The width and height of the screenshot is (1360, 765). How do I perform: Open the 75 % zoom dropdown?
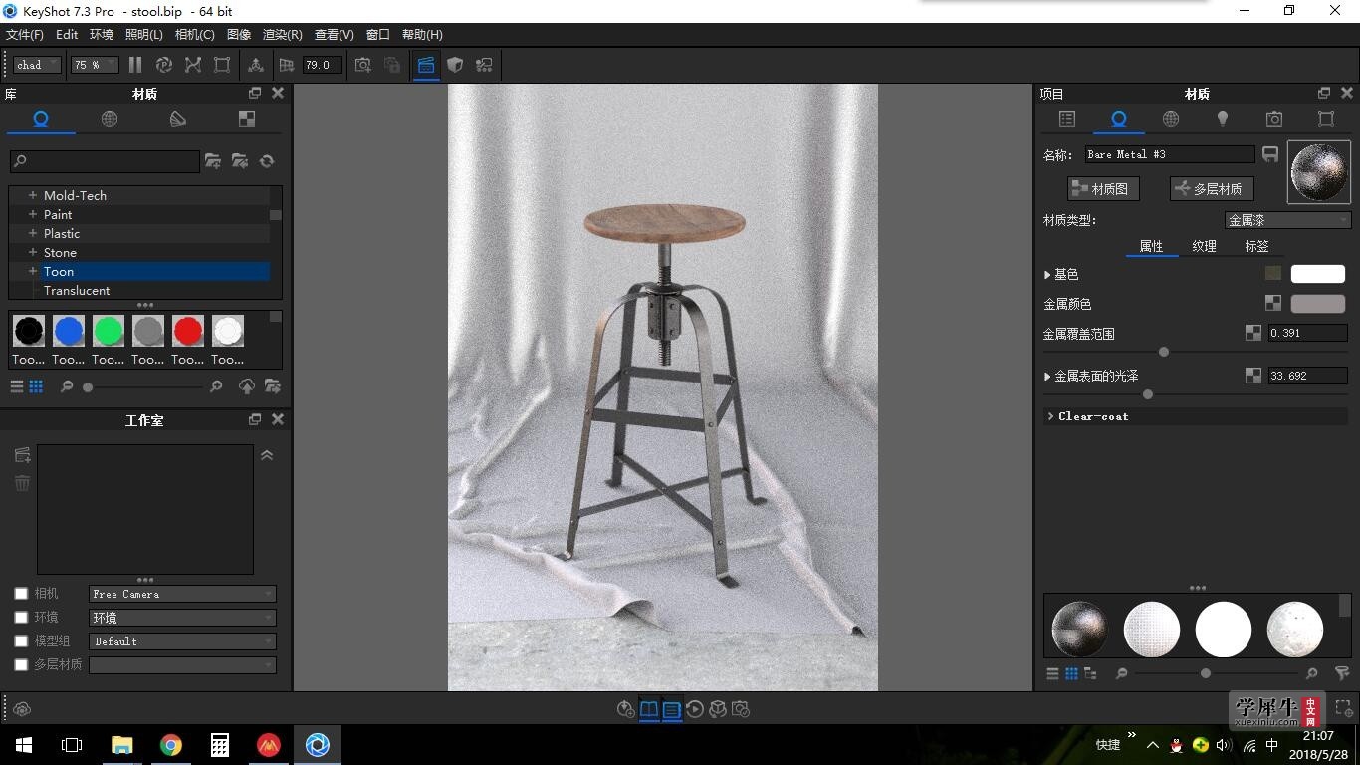tap(95, 65)
